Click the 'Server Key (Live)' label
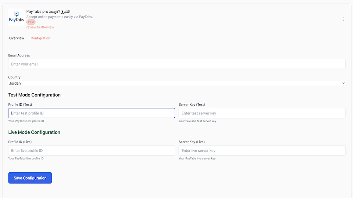 click(192, 142)
